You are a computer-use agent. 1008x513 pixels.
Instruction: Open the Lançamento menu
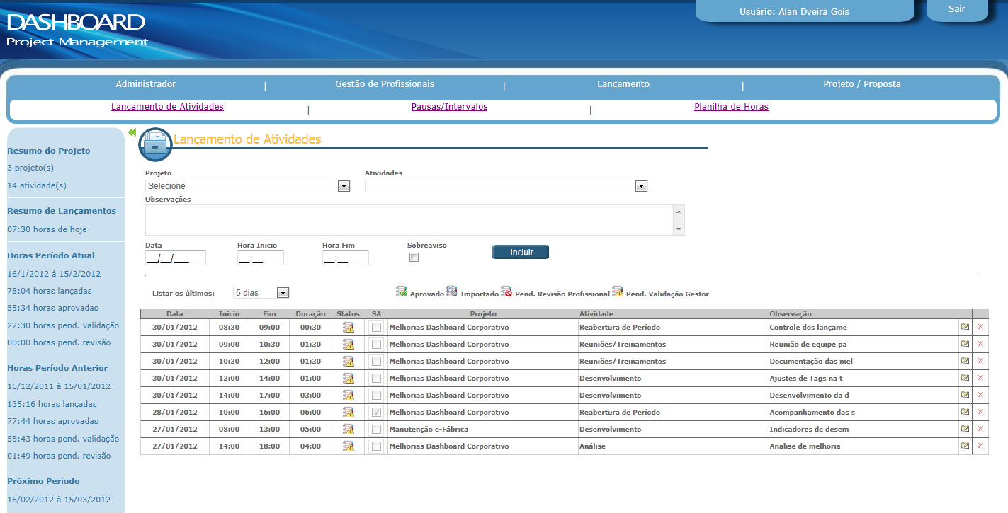click(x=623, y=84)
